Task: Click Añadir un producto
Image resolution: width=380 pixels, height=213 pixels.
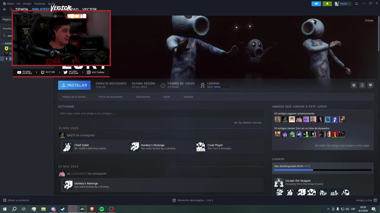Action: (18, 200)
